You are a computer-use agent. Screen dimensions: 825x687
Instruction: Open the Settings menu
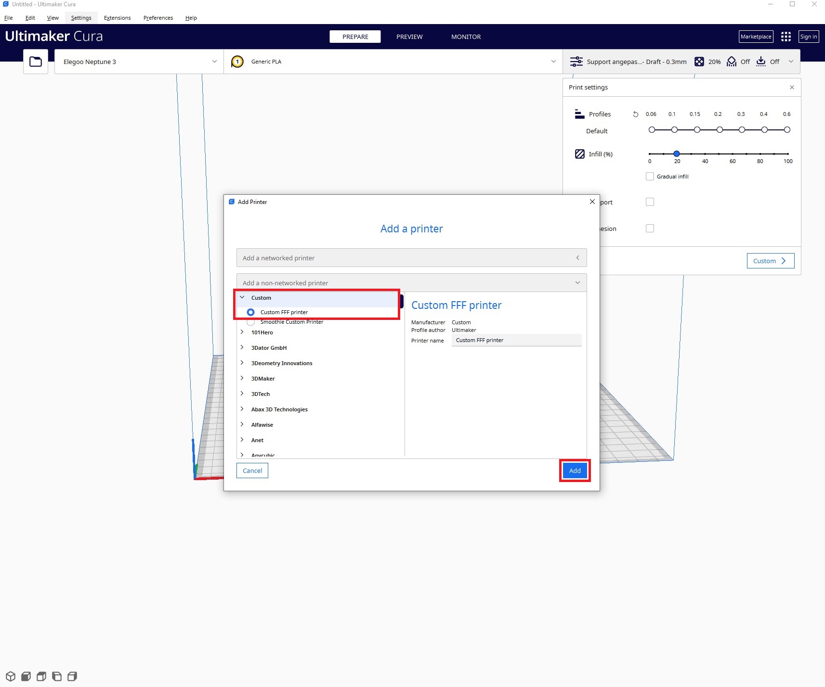point(81,18)
